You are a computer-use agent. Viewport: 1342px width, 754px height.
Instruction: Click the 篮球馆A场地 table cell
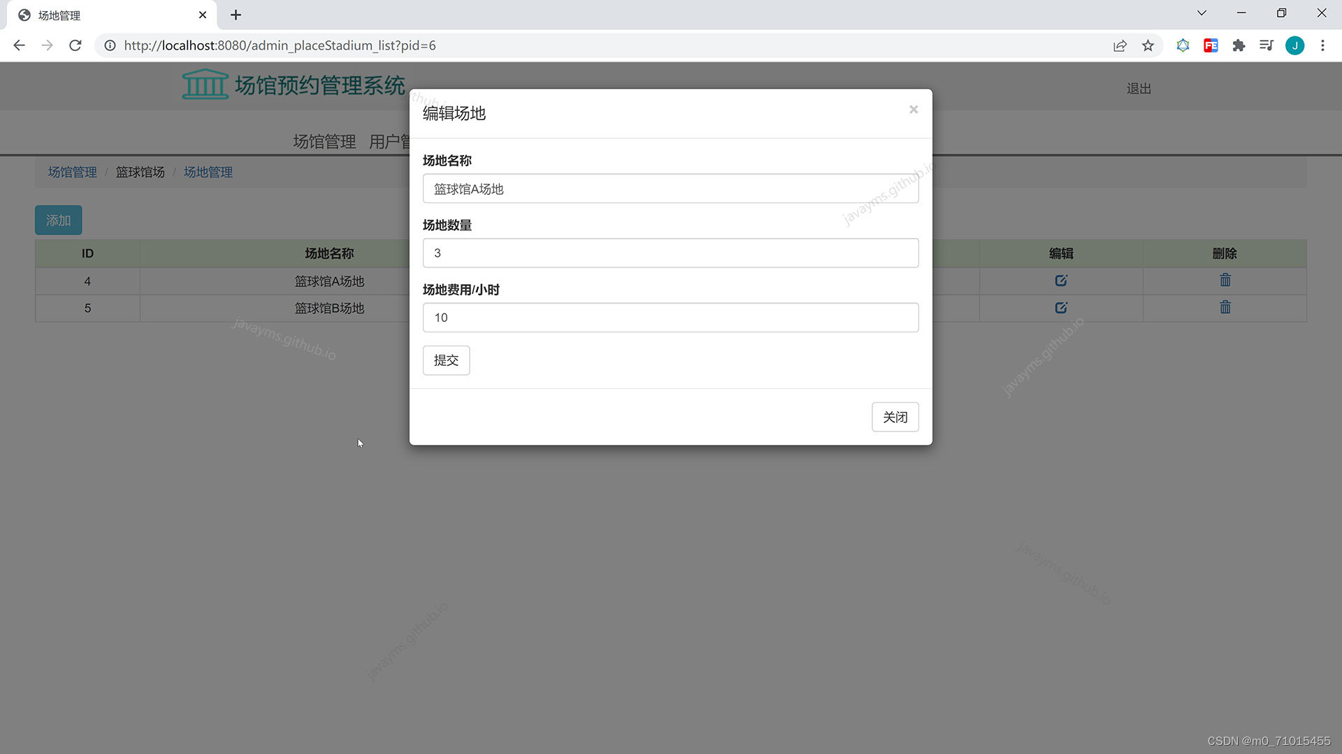click(x=329, y=281)
